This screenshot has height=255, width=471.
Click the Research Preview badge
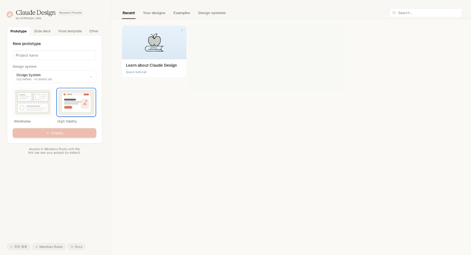pyautogui.click(x=70, y=13)
